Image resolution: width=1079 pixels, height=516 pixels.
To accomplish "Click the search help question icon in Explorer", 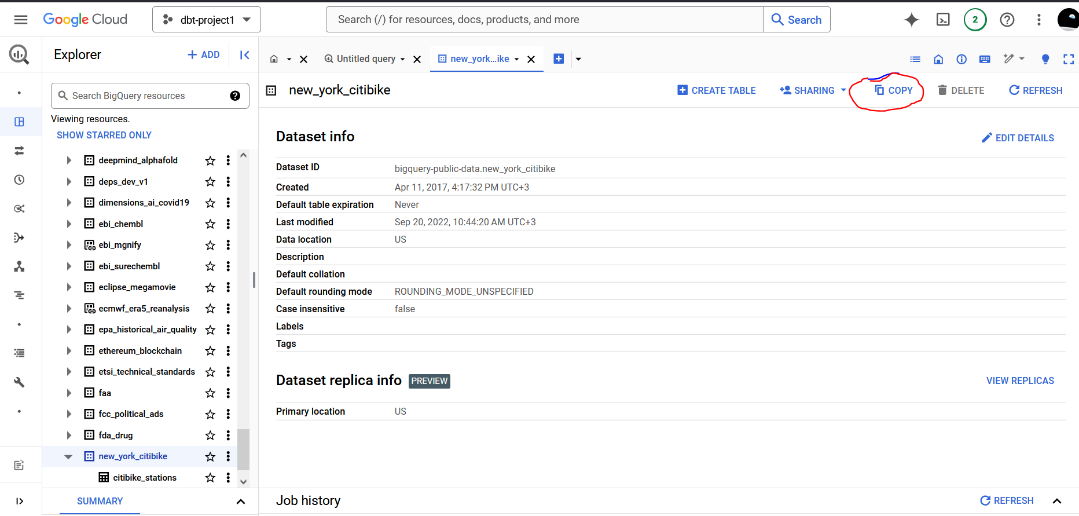I will (235, 96).
